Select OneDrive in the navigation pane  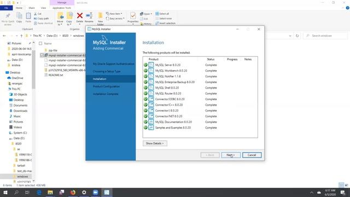pos(17,78)
